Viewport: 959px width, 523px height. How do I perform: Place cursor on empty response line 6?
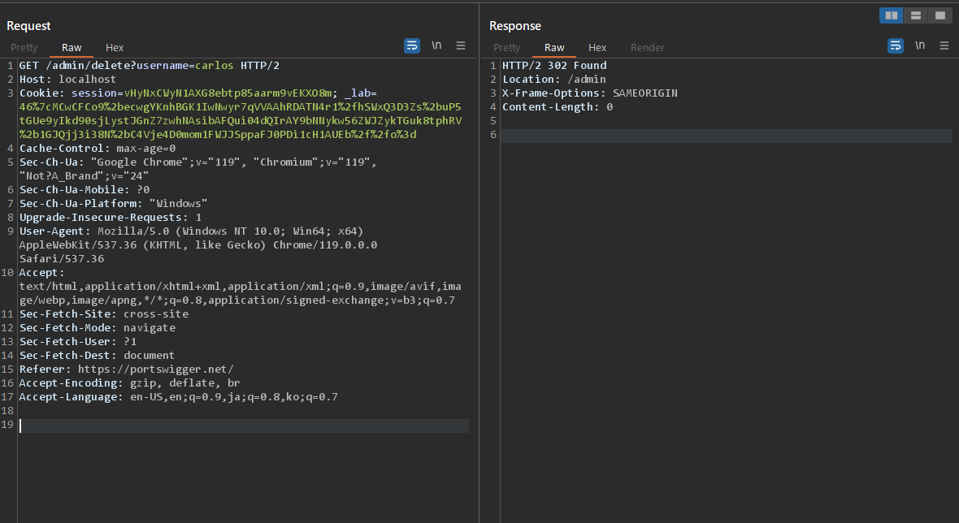pyautogui.click(x=727, y=135)
